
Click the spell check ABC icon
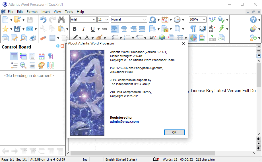212,20
